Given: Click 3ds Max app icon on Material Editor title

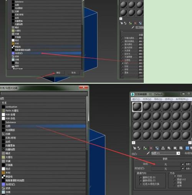Looking at the screenshot, I should (x=132, y=94).
